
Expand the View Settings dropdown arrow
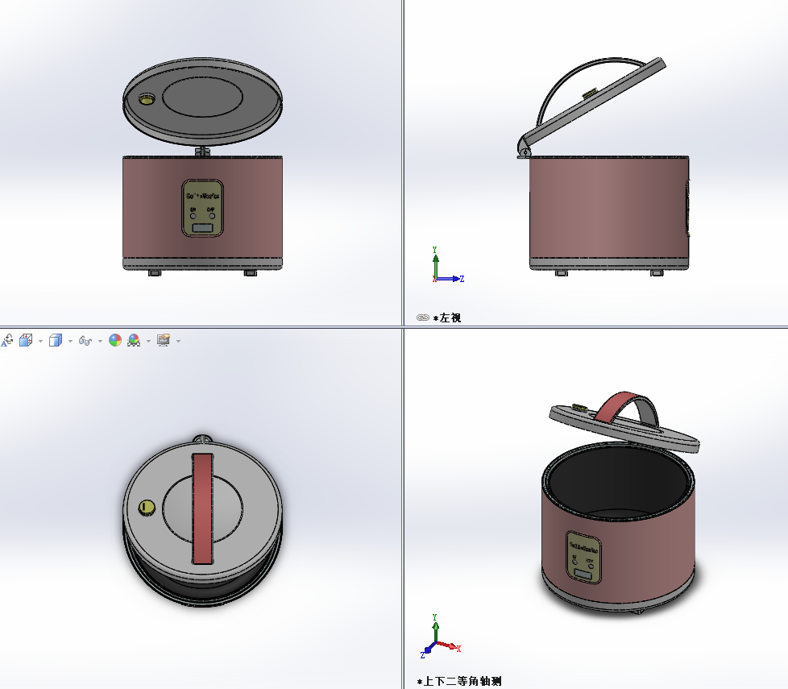[178, 341]
